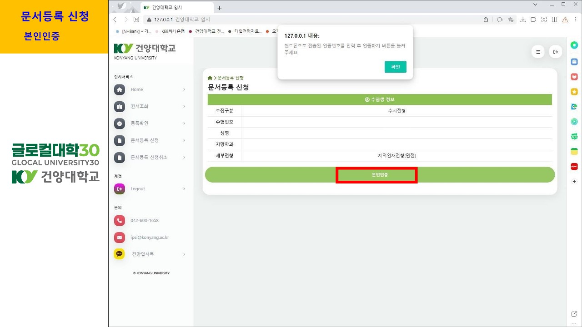Click the red phone icon for 042-600-1658
Viewport: 582px width, 327px height.
120,220
